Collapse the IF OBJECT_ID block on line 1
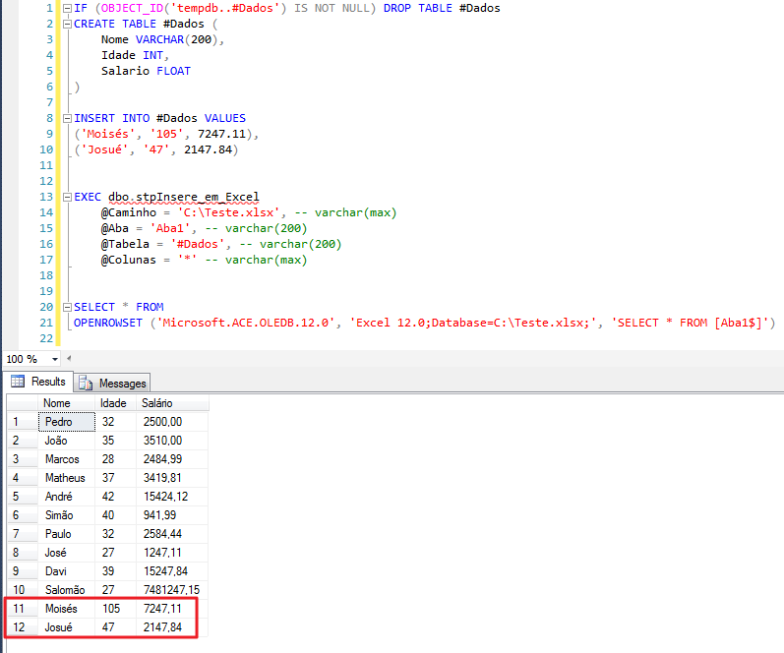 click(x=67, y=8)
